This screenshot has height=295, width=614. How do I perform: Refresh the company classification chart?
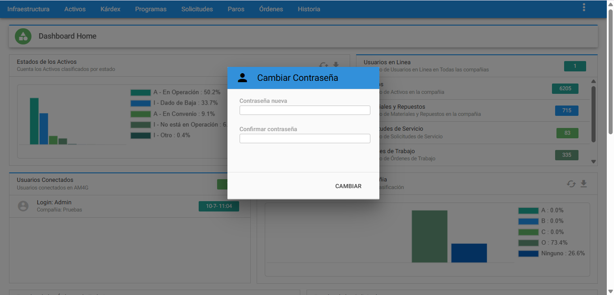pyautogui.click(x=571, y=184)
